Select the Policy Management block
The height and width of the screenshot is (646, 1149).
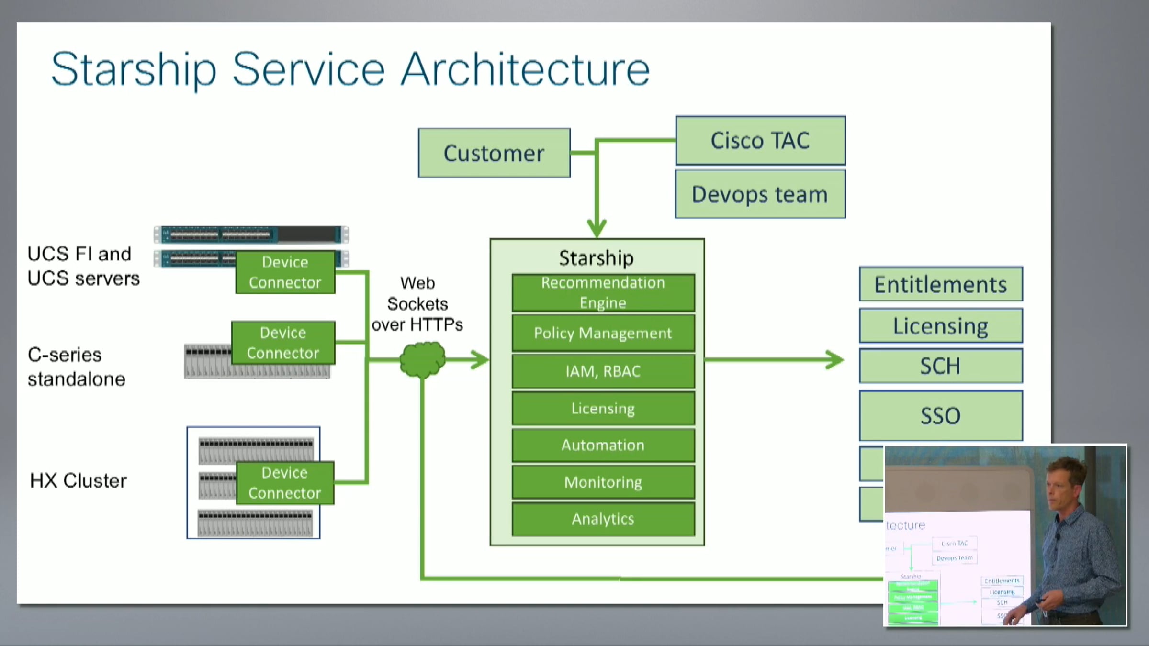603,333
